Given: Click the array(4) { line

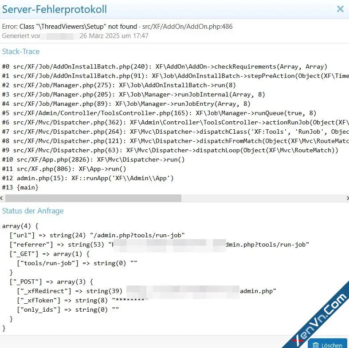Looking at the screenshot, I should click(x=20, y=226).
